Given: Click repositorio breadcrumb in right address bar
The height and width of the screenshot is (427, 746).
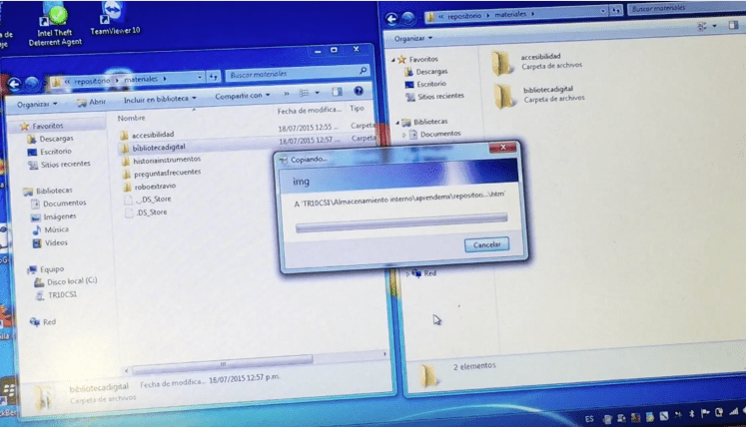Looking at the screenshot, I should 464,16.
